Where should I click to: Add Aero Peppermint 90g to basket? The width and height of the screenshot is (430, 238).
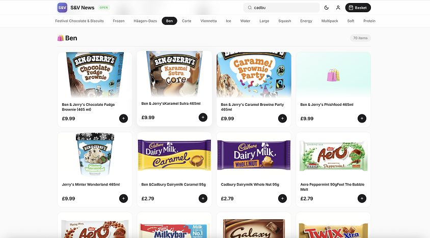tap(362, 198)
